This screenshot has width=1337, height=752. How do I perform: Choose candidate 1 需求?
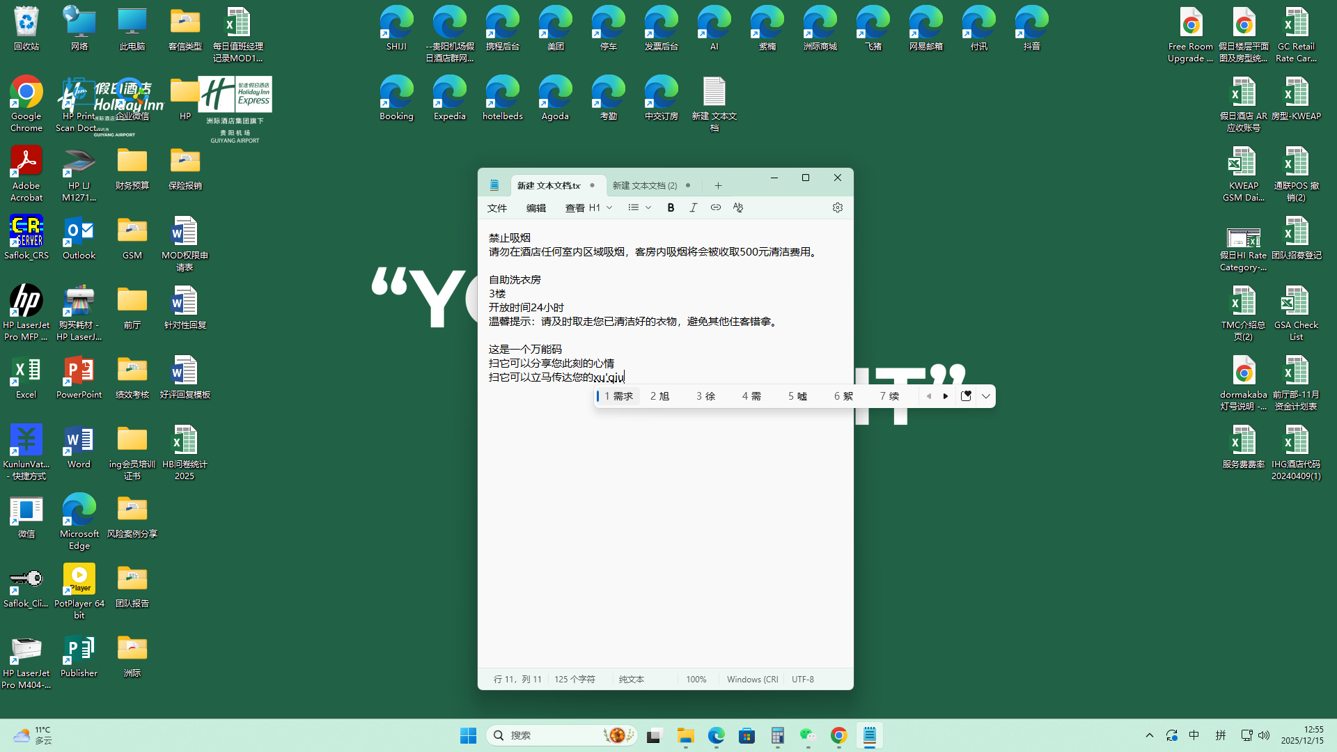(618, 396)
